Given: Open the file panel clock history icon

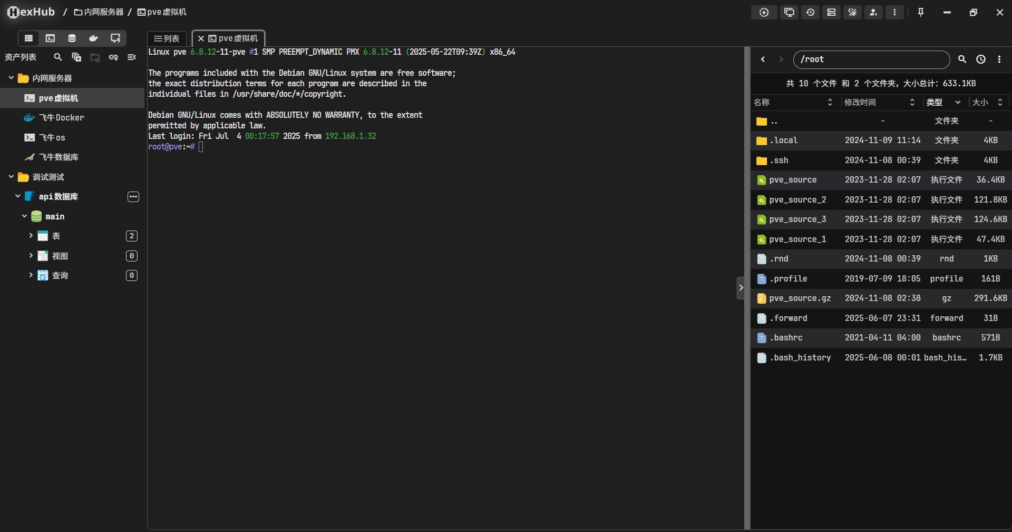Looking at the screenshot, I should pos(980,59).
